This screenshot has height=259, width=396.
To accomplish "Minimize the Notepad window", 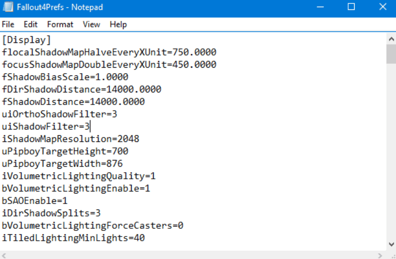I will [320, 7].
